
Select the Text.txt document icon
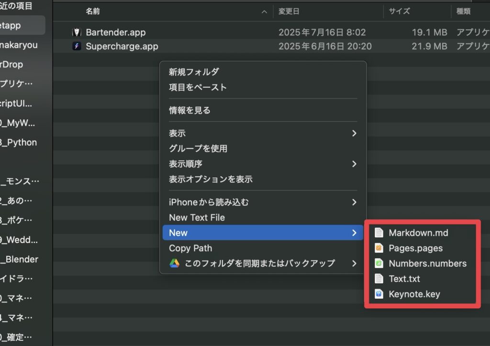coord(379,279)
